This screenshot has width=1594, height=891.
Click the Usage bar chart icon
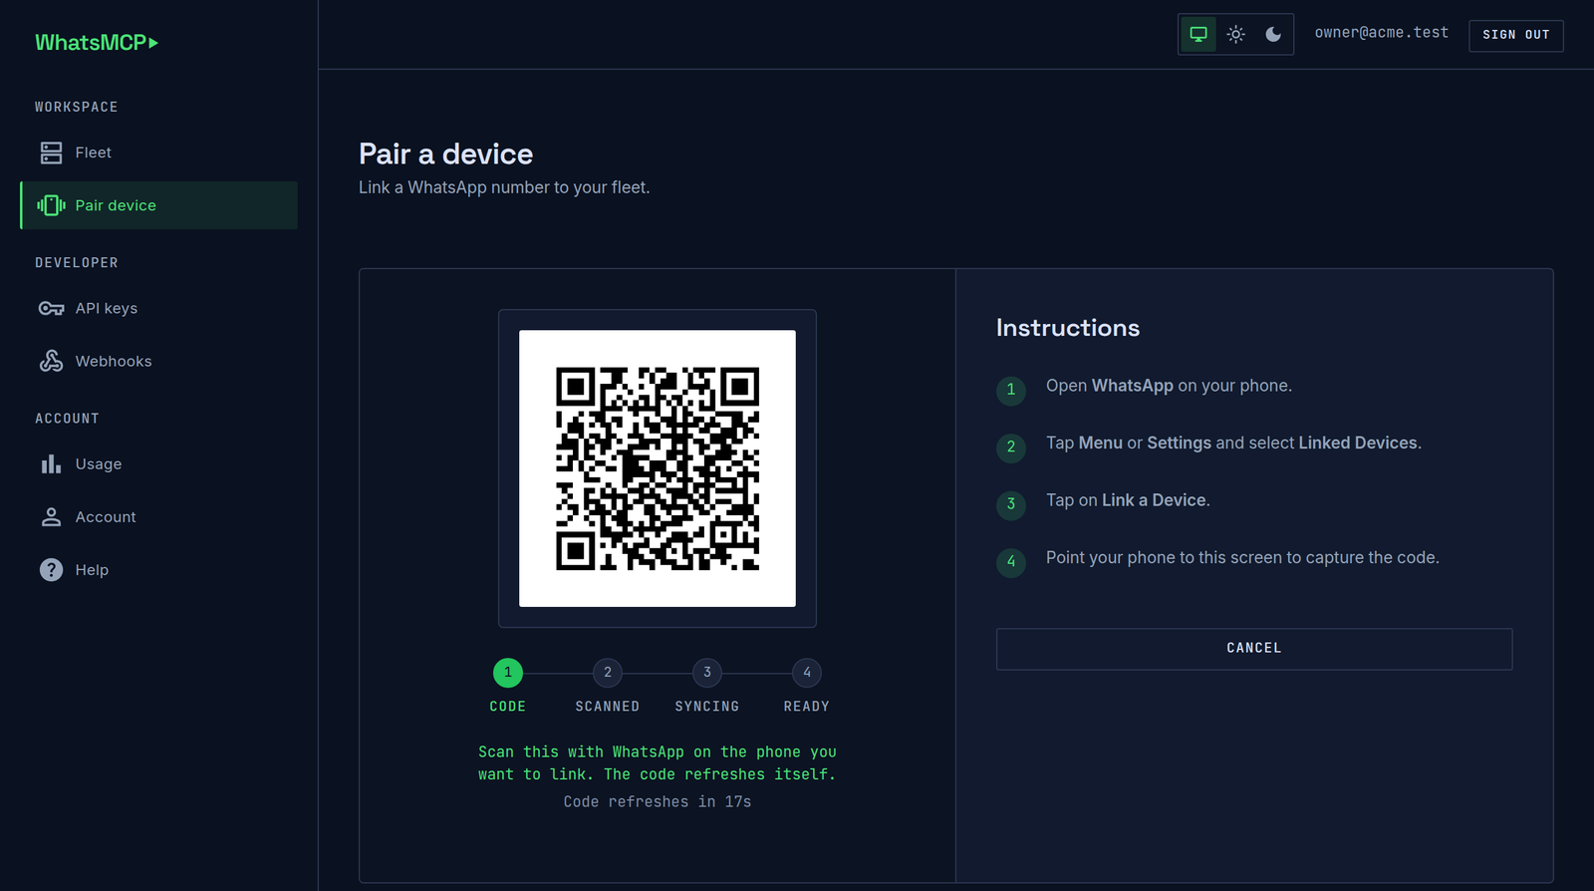tap(51, 463)
